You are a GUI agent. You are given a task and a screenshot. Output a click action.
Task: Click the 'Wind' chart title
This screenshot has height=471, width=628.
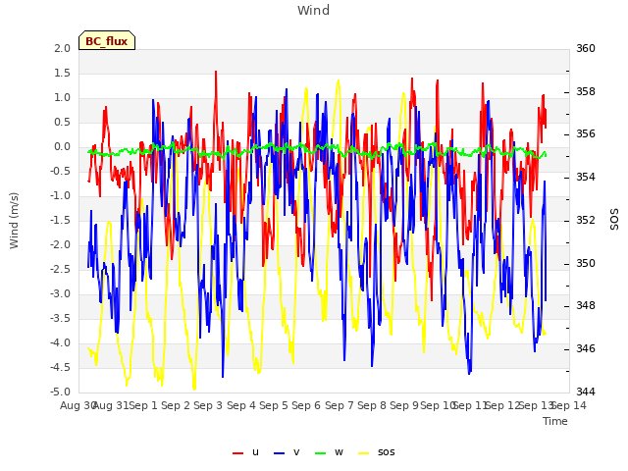[314, 10]
